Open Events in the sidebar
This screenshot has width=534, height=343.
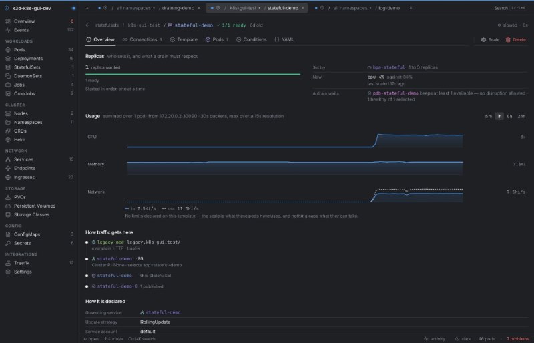point(39,30)
